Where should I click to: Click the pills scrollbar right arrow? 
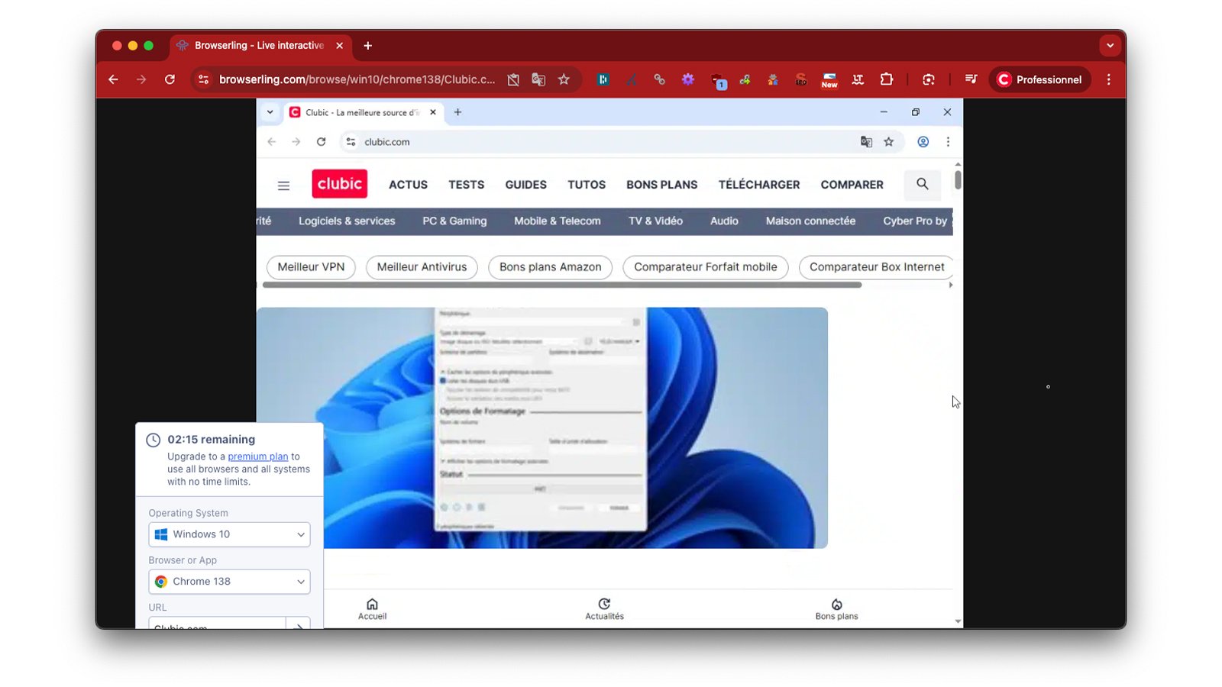pos(951,285)
